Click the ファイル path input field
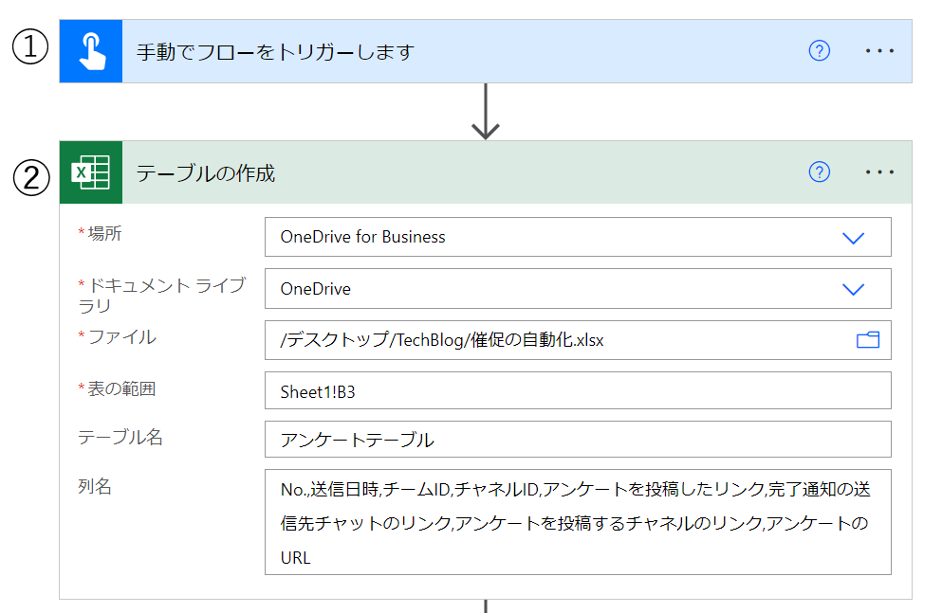942x613 pixels. point(578,340)
